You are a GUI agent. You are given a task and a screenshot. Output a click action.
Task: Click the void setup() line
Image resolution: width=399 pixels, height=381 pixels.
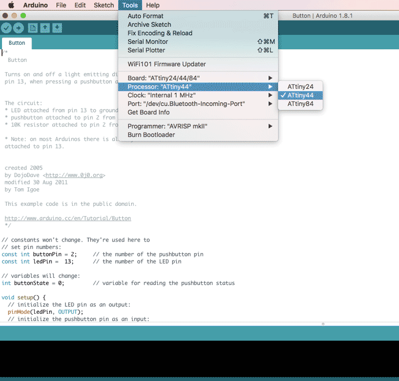[23, 298]
